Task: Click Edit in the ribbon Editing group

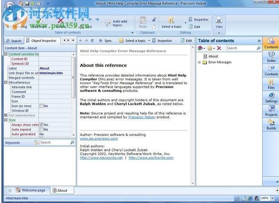Action: tap(194, 27)
